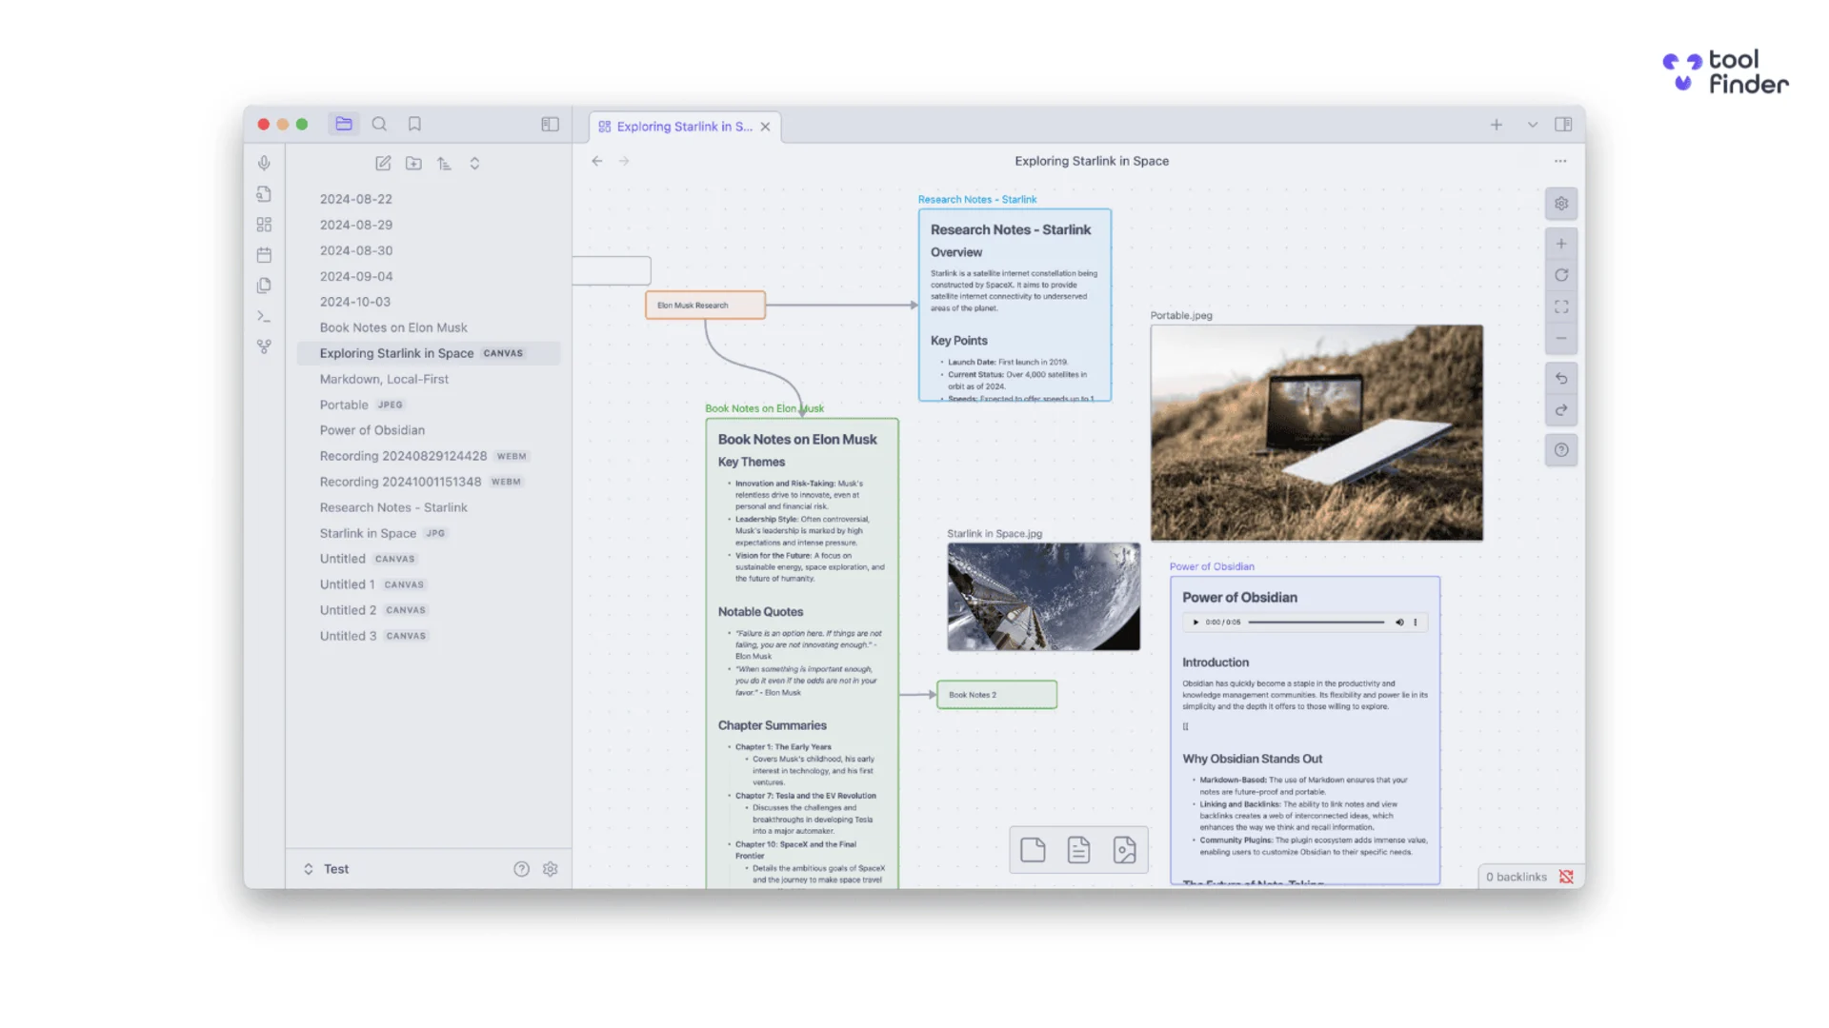Open the canvas settings gear icon
The image size is (1829, 1028).
pyautogui.click(x=1560, y=204)
